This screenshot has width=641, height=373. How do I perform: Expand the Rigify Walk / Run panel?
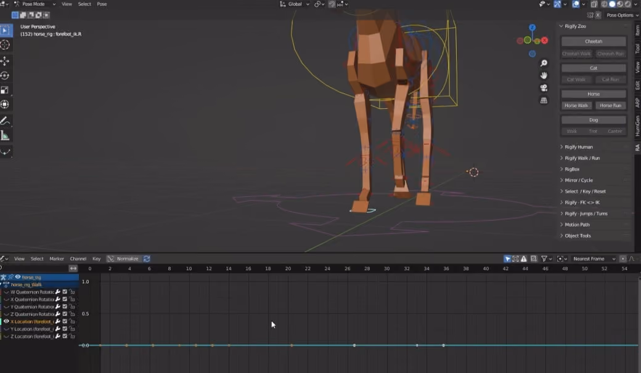pos(582,158)
